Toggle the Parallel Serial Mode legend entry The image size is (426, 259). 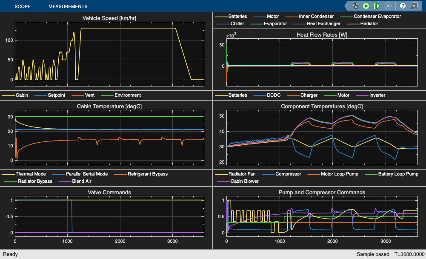tap(80, 174)
